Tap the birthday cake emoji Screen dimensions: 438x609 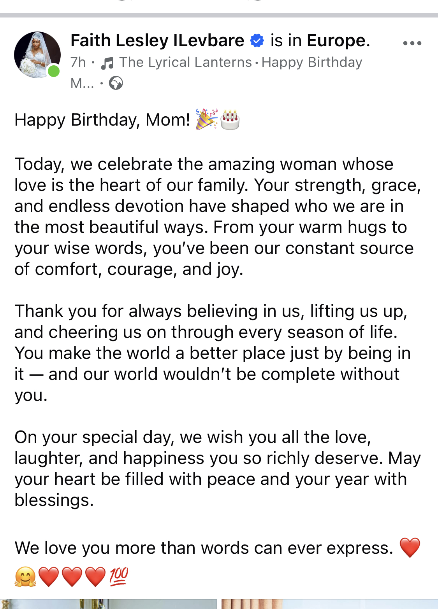[x=230, y=119]
